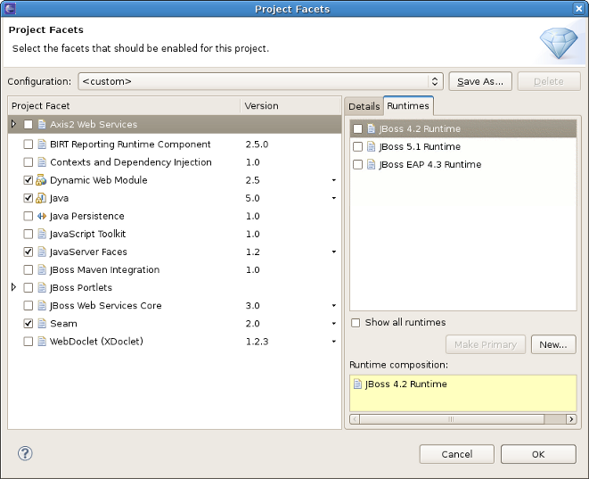Viewport: 589px width, 479px height.
Task: Click the horizontal scrollbar in Runtime composition
Action: (x=461, y=418)
